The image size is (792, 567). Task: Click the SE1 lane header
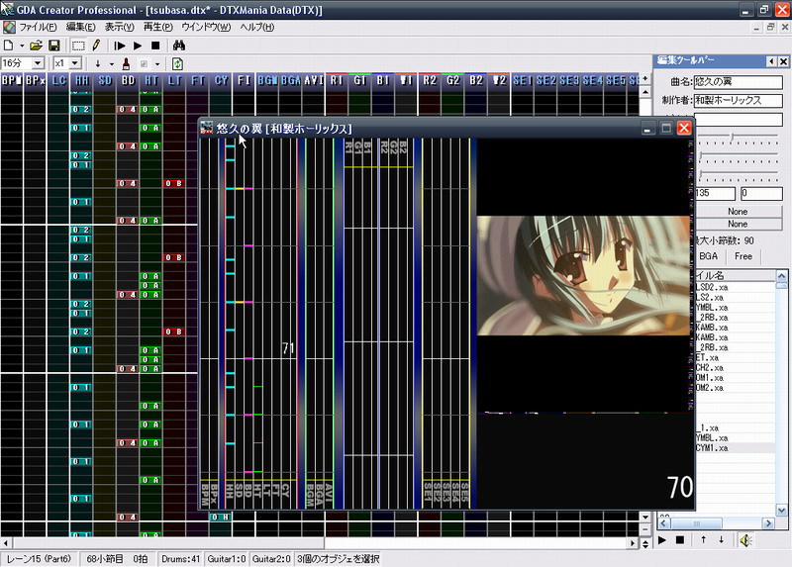(x=523, y=81)
